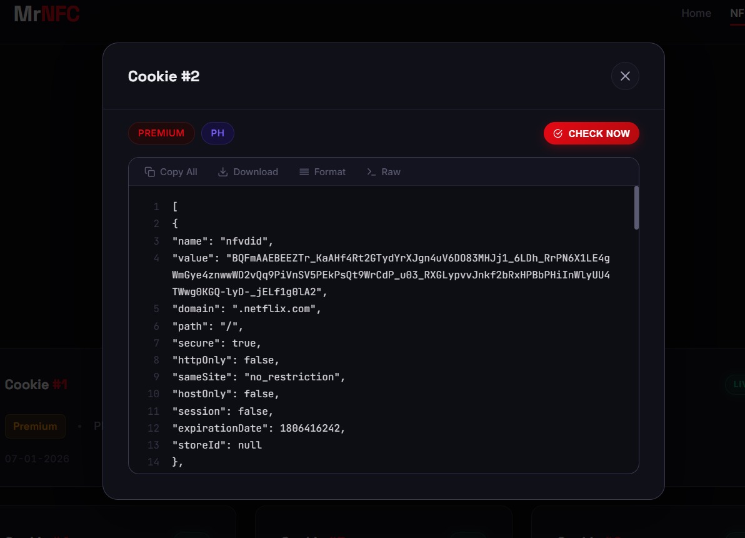Click the "hostOnly": false line
The width and height of the screenshot is (745, 538).
click(226, 394)
